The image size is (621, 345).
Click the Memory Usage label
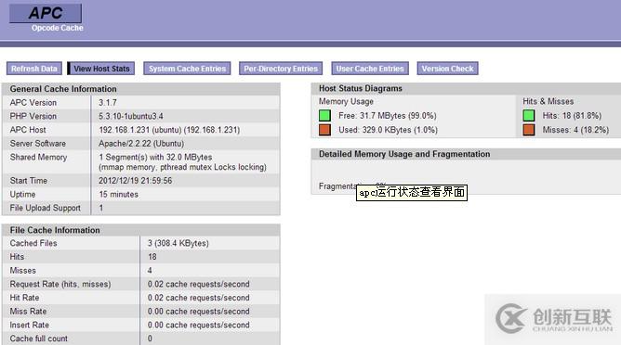[346, 102]
